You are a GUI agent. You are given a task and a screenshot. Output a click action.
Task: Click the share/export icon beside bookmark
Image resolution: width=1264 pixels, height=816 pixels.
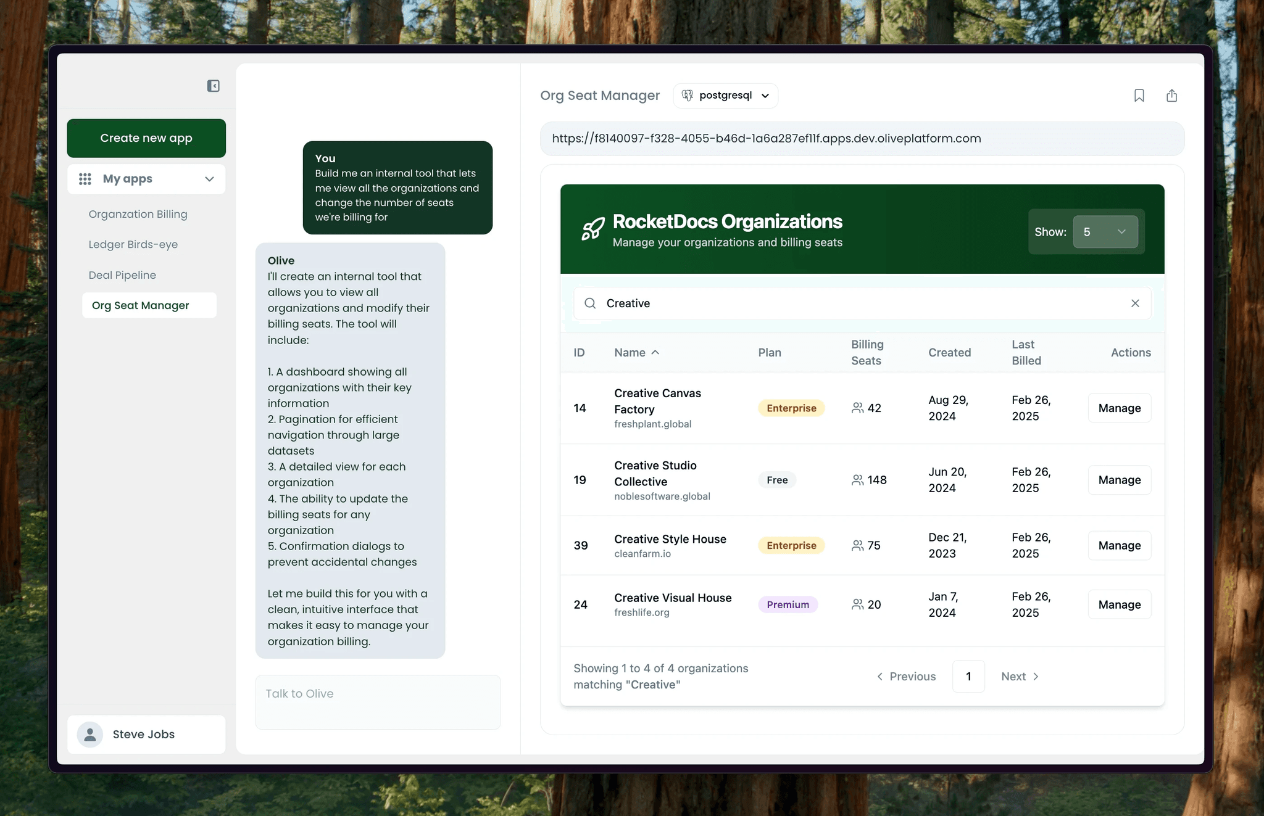point(1172,95)
